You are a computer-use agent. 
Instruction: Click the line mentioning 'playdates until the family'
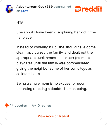53,63
